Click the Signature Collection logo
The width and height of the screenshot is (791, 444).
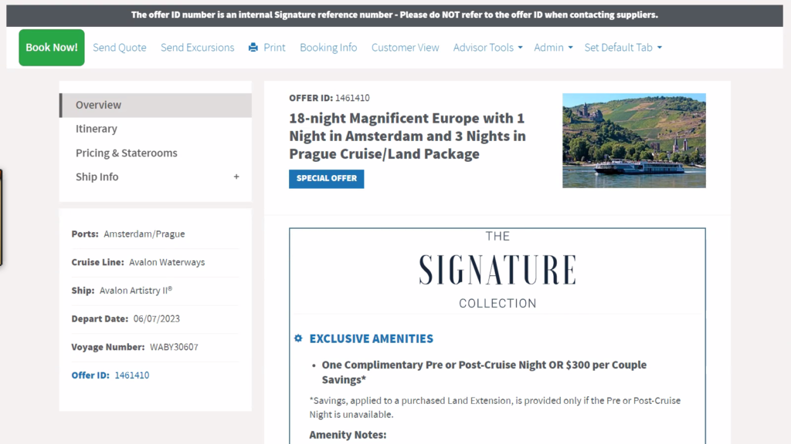click(x=497, y=270)
